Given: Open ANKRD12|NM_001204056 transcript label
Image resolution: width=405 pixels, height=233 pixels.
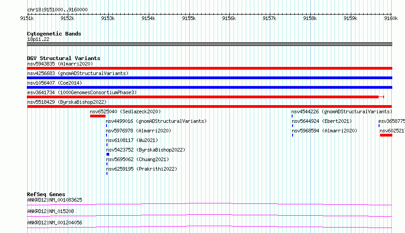Looking at the screenshot, I should [x=55, y=223].
